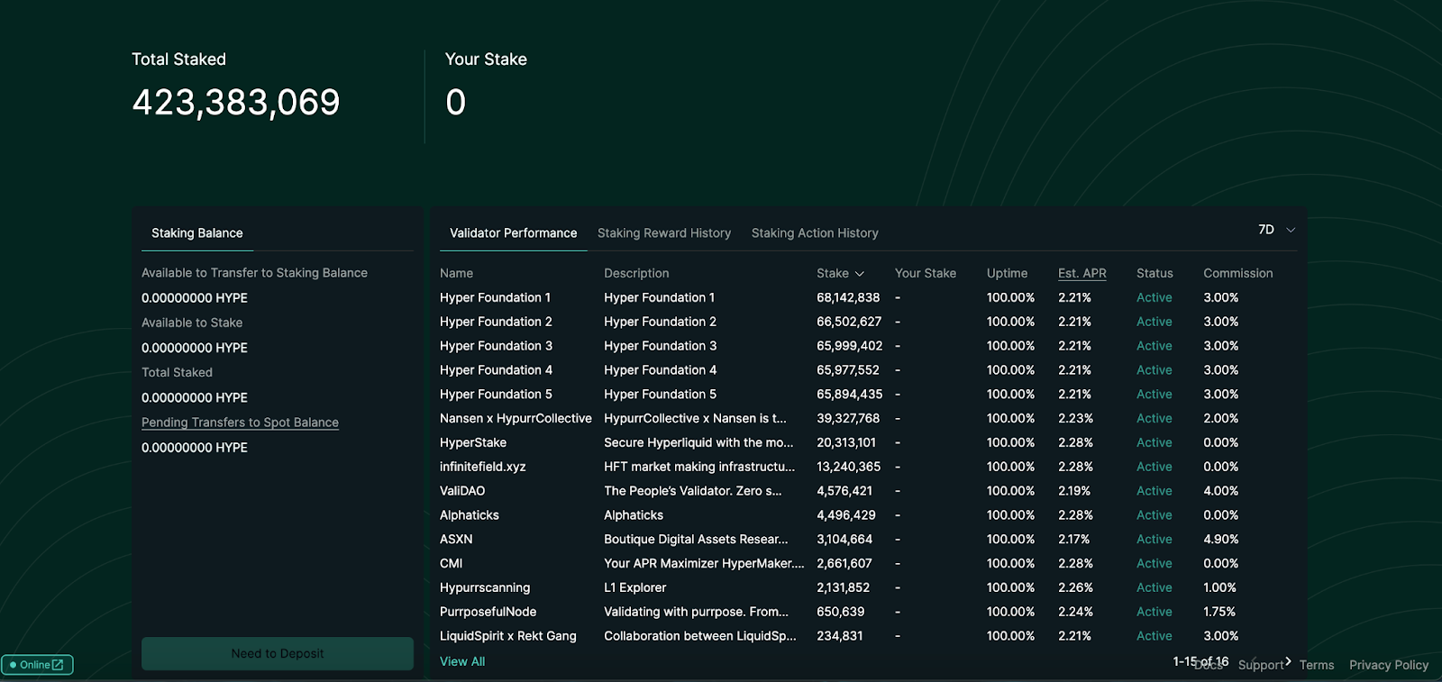Click the Total Staked 423,383,069 figure
1442x682 pixels.
[x=236, y=103]
